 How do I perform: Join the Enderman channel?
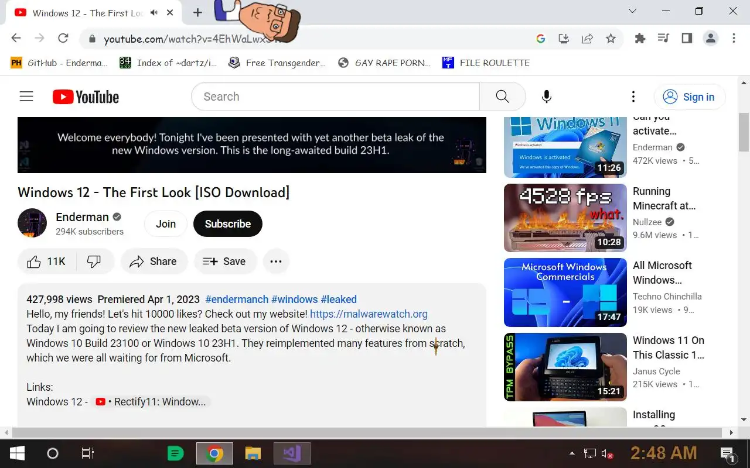[x=166, y=224]
